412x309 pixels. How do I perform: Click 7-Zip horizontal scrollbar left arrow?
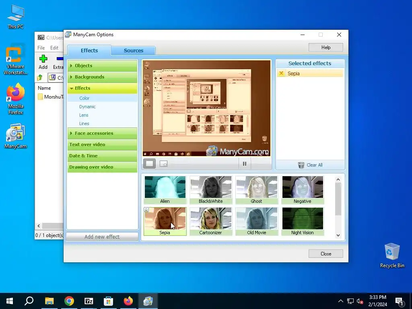pyautogui.click(x=39, y=226)
